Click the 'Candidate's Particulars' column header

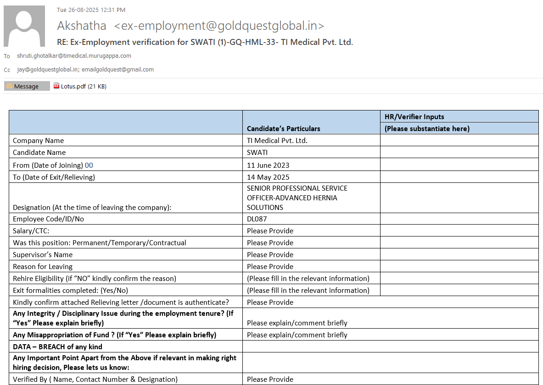(284, 129)
